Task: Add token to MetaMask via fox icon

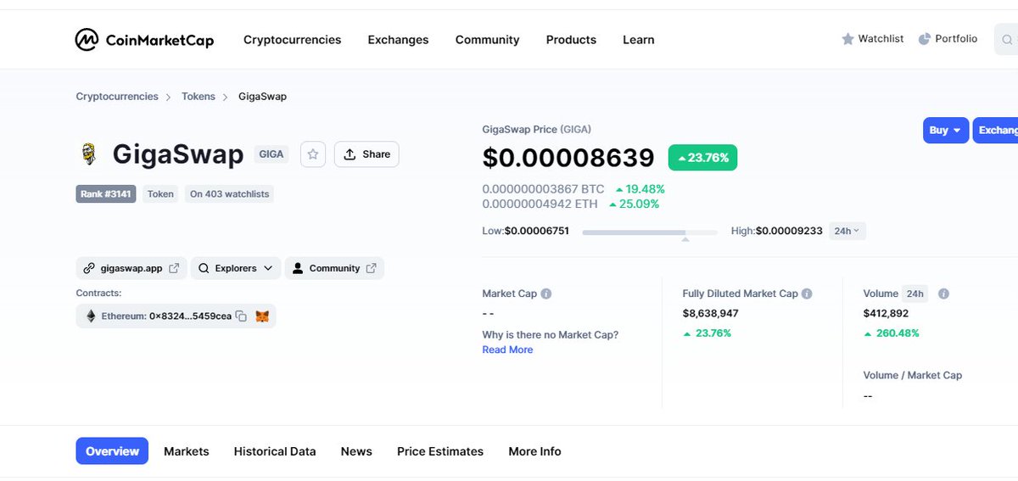Action: pos(263,316)
